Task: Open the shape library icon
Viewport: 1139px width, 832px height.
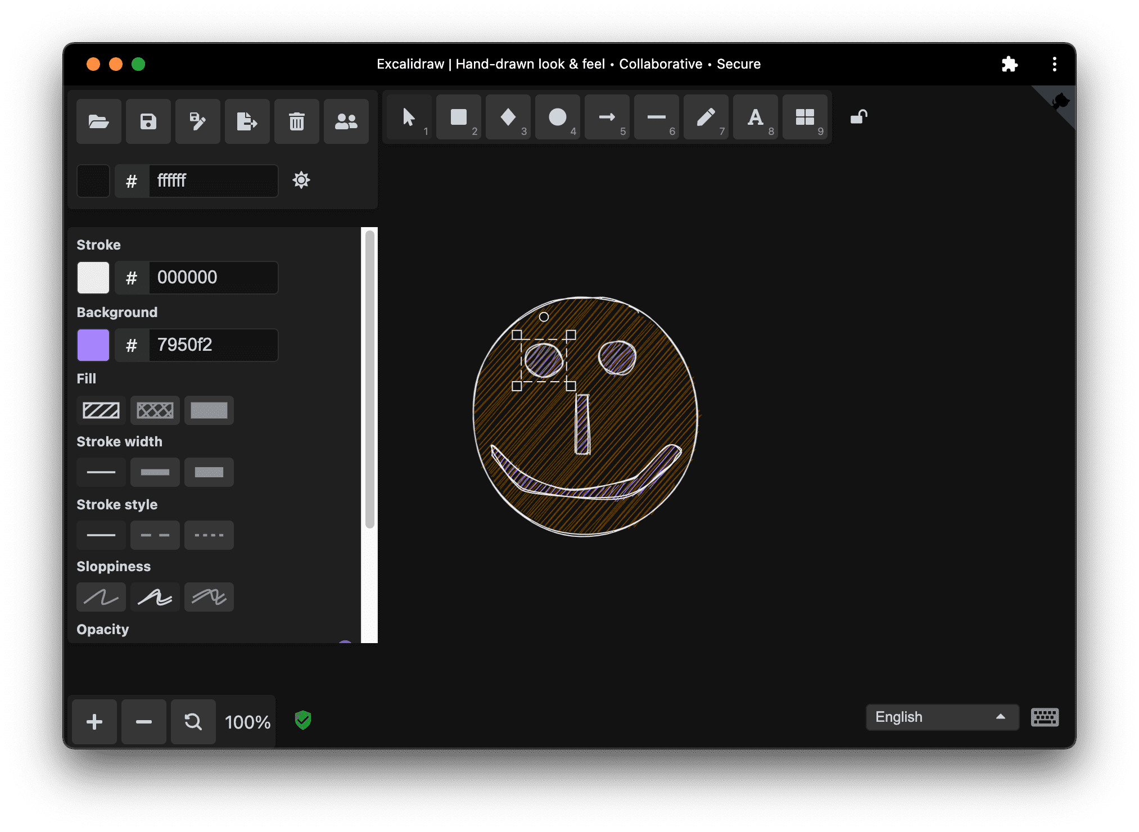Action: tap(804, 117)
